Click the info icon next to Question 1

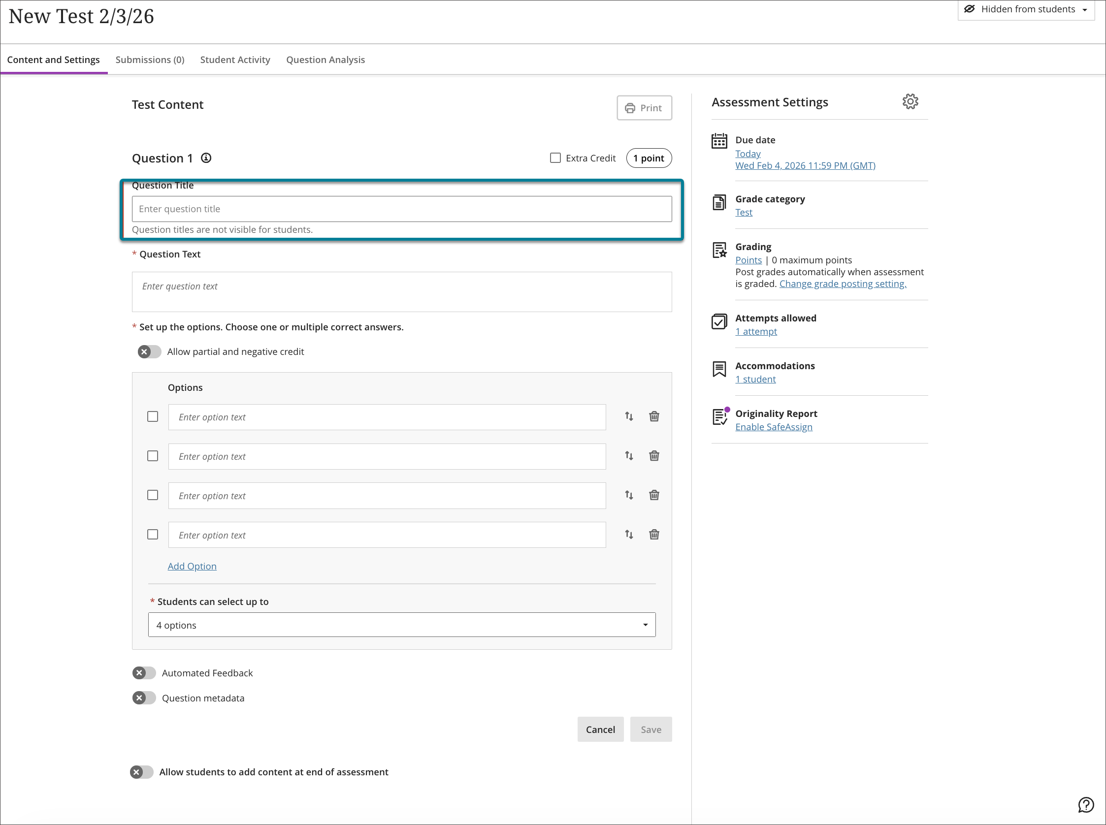point(205,158)
